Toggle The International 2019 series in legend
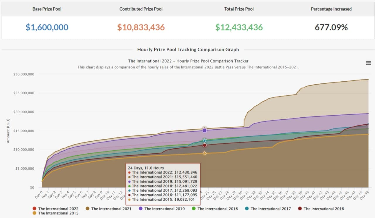This screenshot has width=375, height=218. tap(164, 209)
